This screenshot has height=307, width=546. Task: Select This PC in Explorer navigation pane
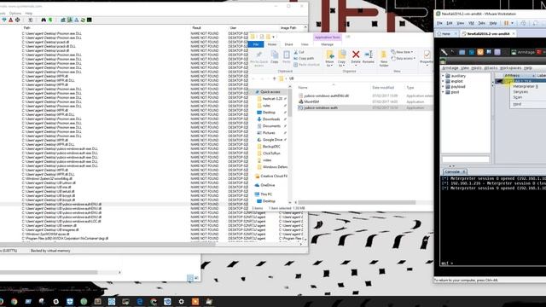pos(266,194)
